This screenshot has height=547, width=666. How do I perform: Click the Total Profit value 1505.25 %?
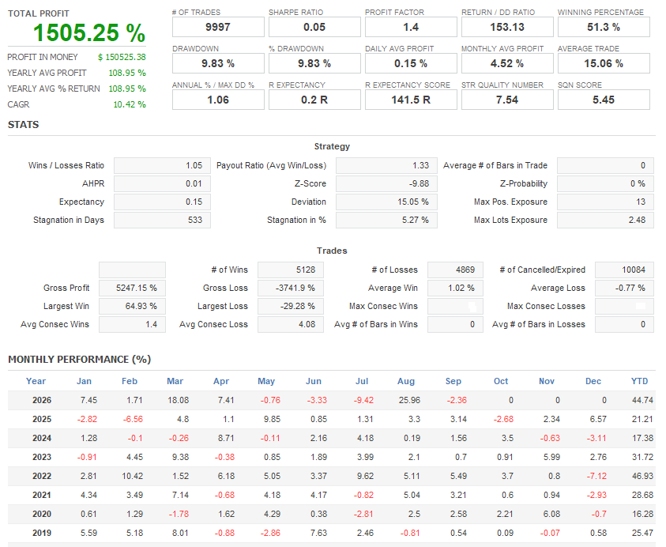coord(89,32)
